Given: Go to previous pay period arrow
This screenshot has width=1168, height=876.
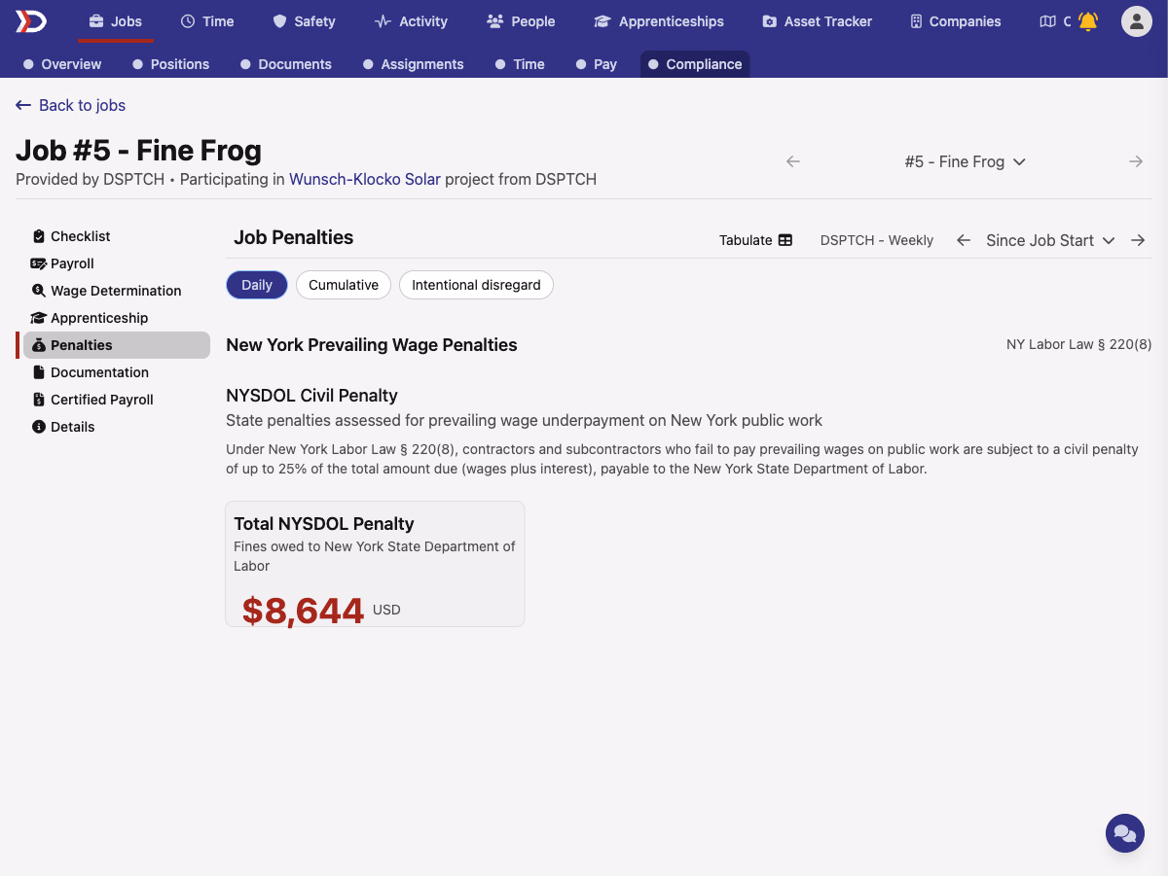Looking at the screenshot, I should pos(964,240).
